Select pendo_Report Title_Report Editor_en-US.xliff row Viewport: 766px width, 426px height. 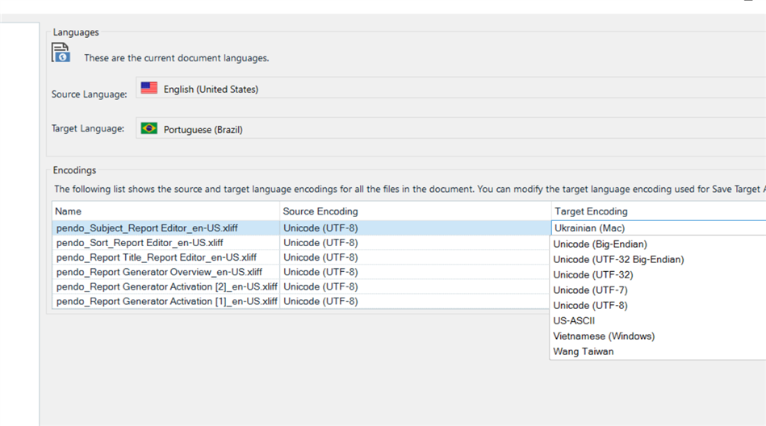tap(165, 257)
